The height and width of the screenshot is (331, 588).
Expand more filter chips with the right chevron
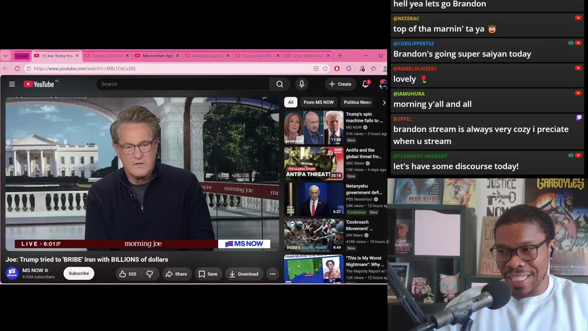[x=384, y=103]
